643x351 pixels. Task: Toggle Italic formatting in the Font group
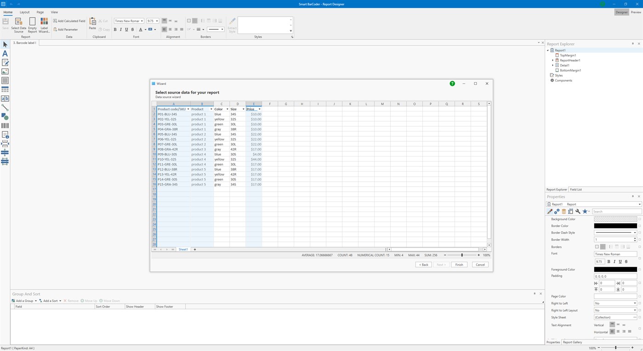[x=120, y=29]
